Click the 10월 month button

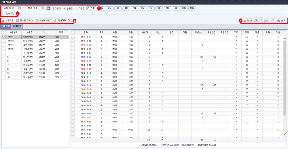175,8
